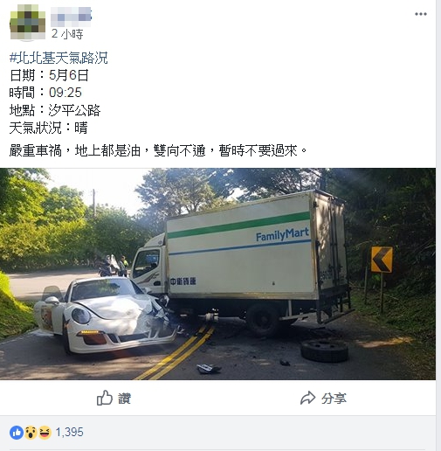Click the blue Like reaction emoji
441x451 pixels.
[x=17, y=433]
